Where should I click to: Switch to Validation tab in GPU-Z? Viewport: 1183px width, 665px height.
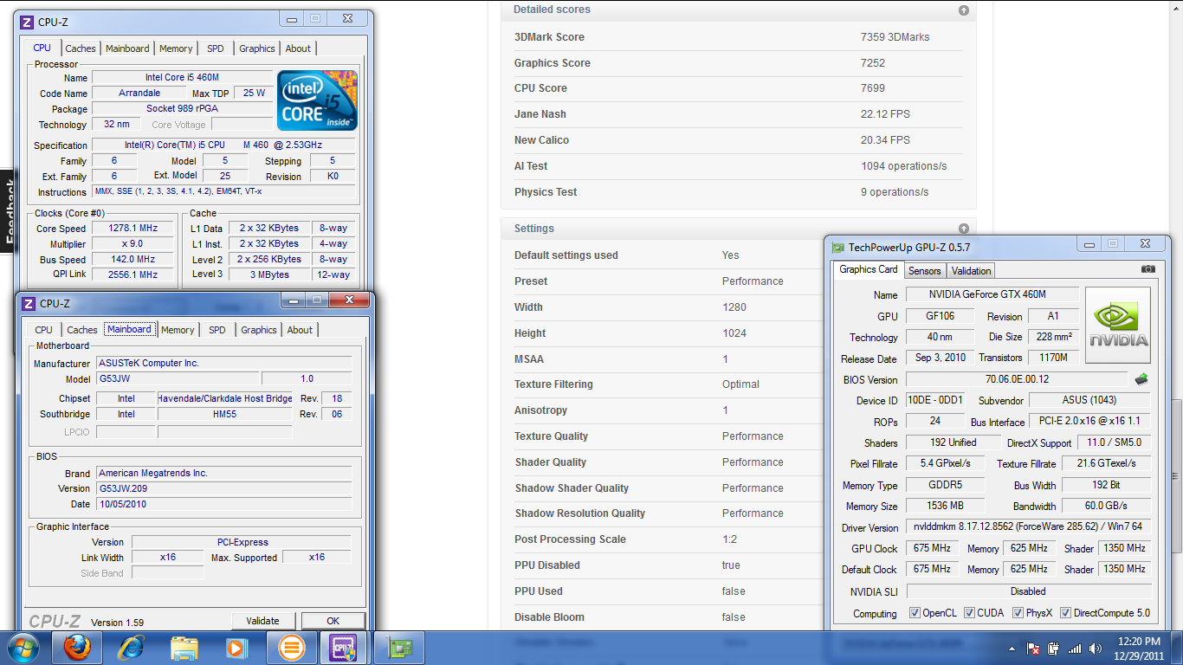click(x=971, y=271)
